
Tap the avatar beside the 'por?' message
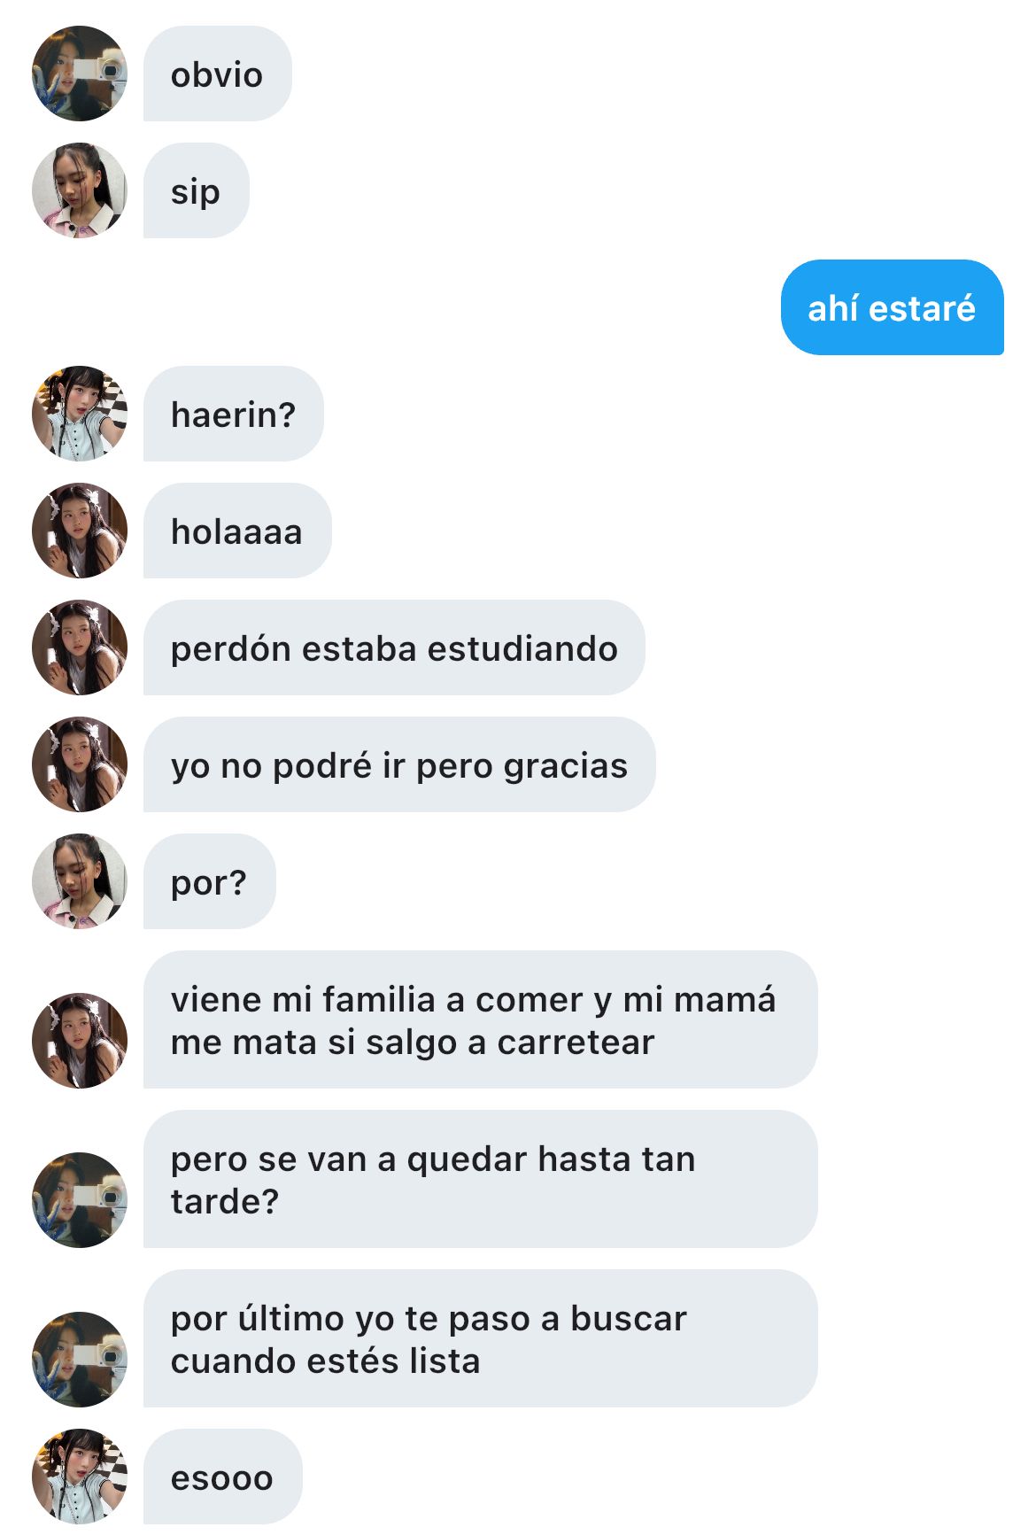[80, 881]
